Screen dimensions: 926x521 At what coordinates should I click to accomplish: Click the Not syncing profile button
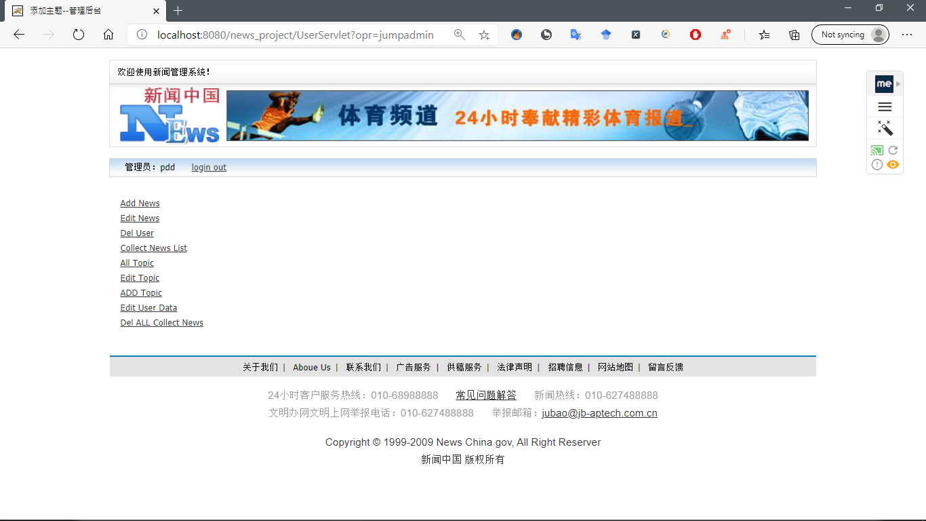[x=850, y=35]
